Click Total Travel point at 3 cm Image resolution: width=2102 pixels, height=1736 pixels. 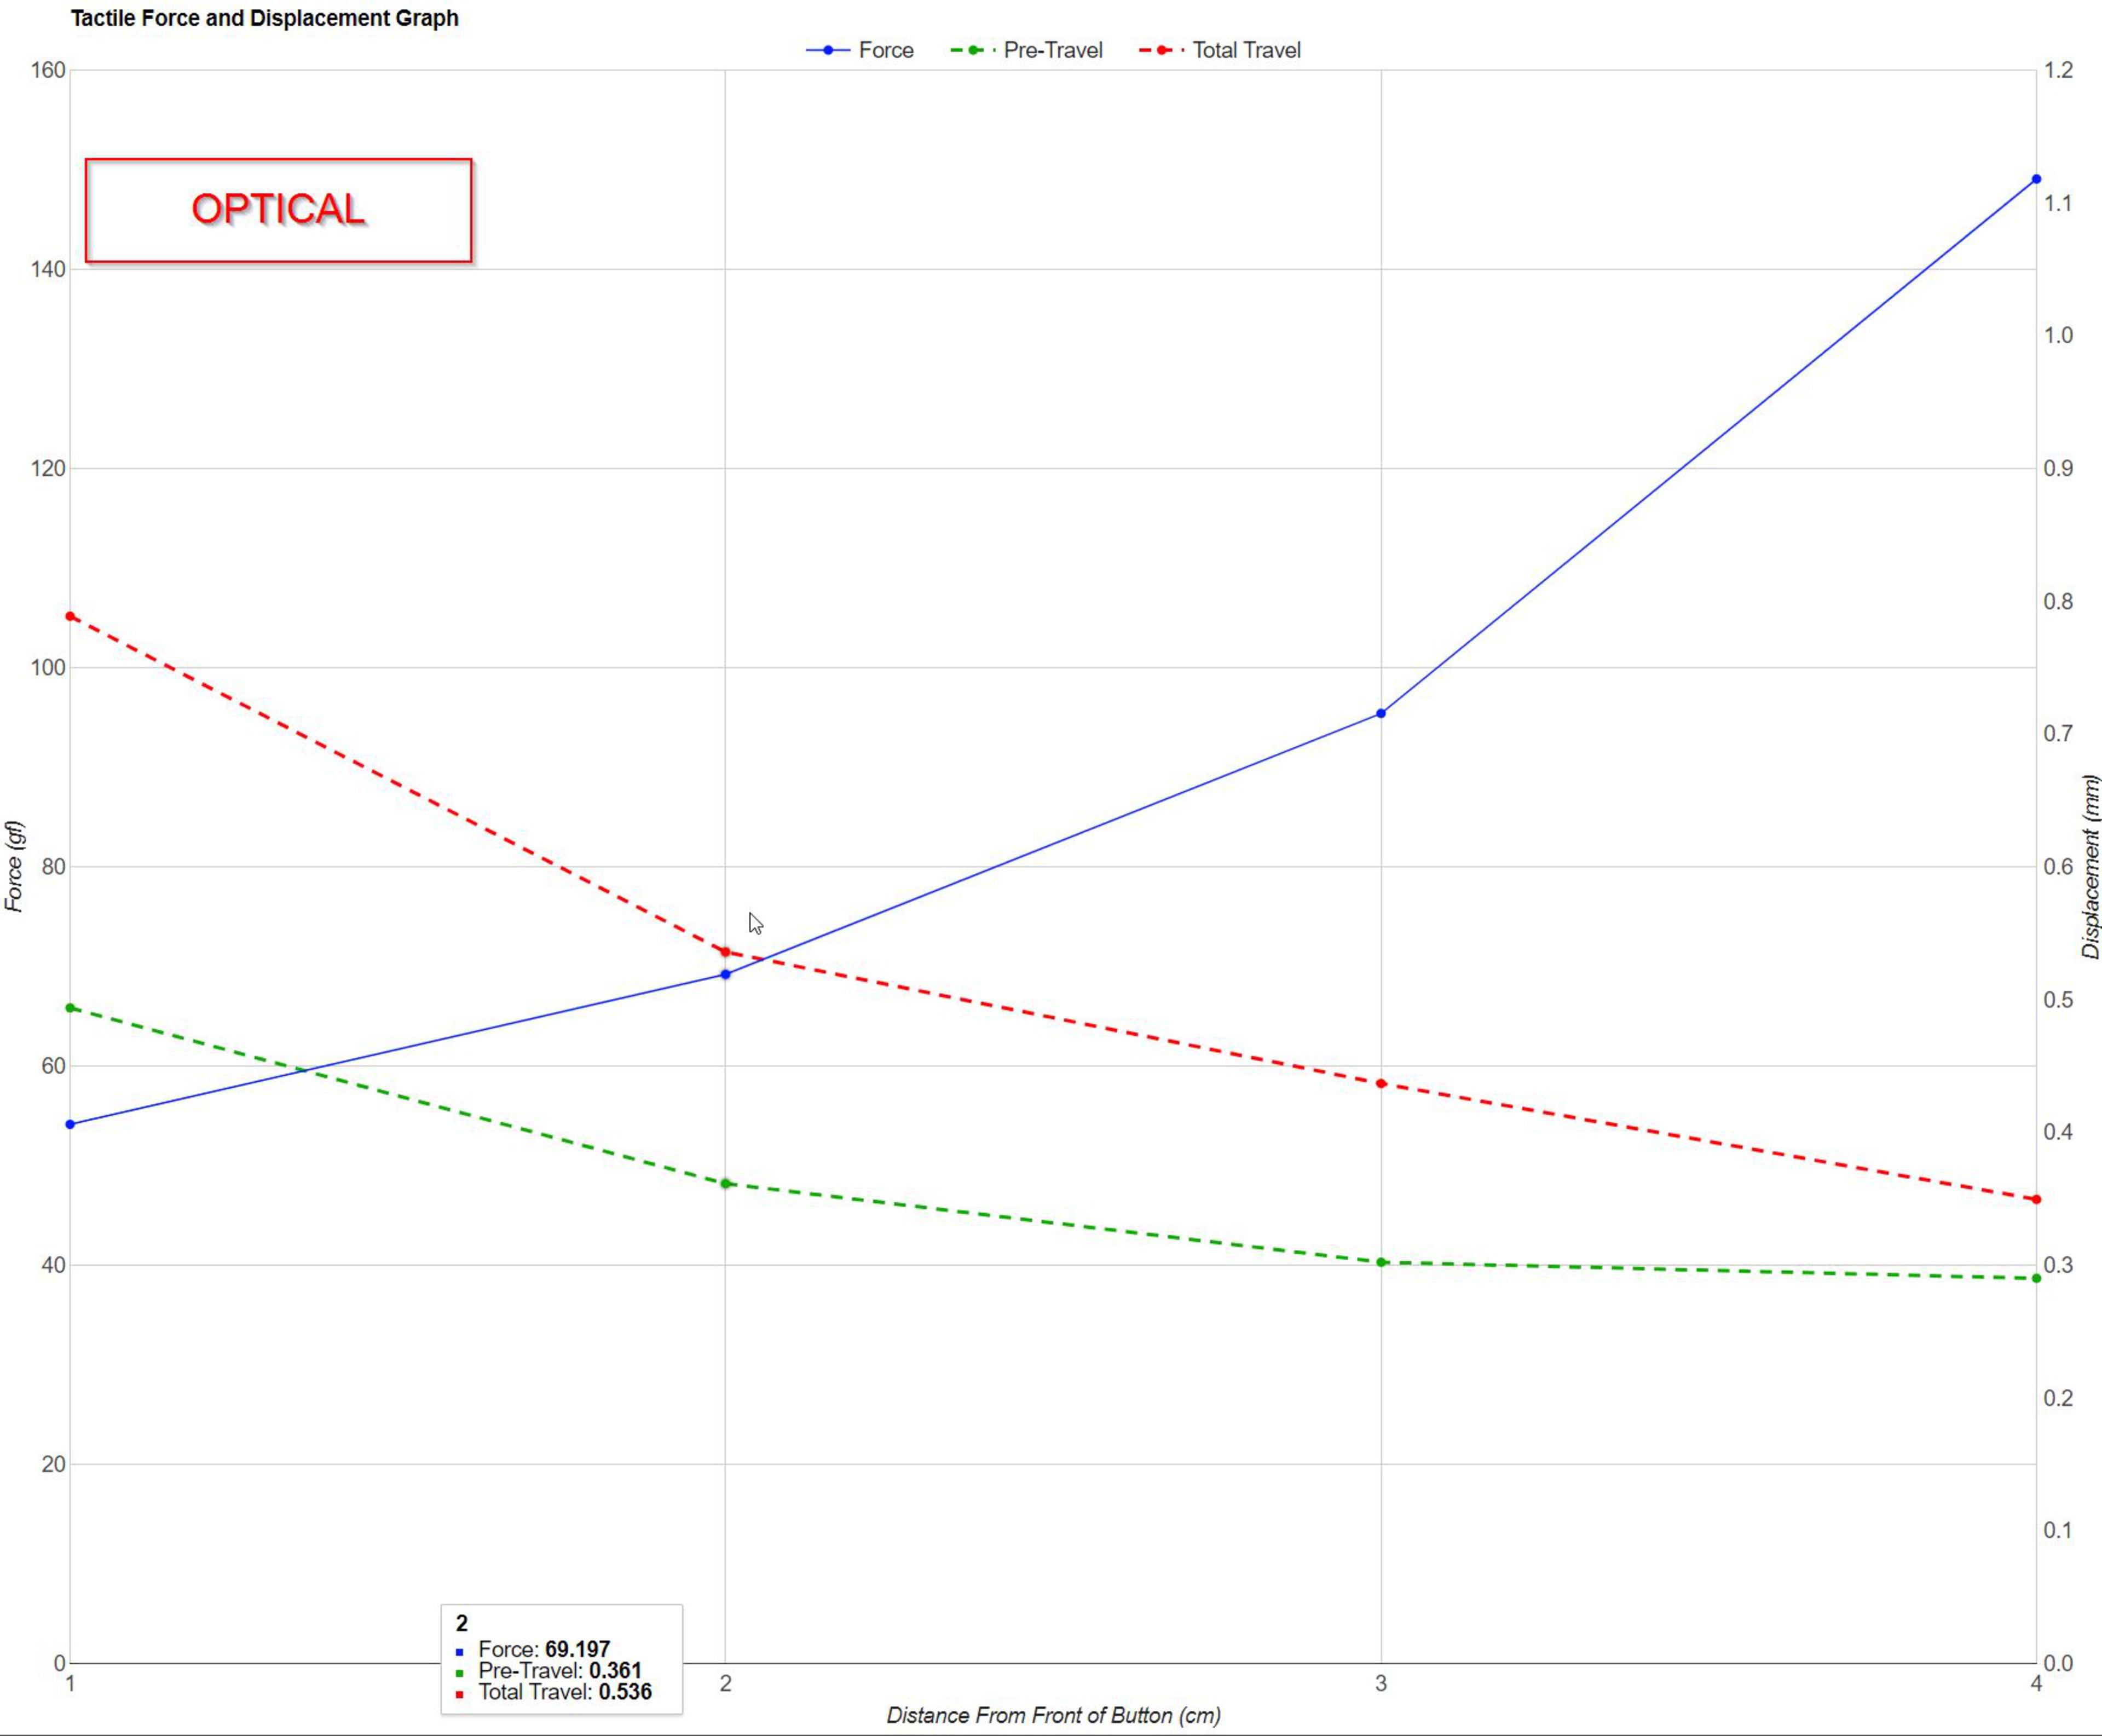tap(1381, 1083)
